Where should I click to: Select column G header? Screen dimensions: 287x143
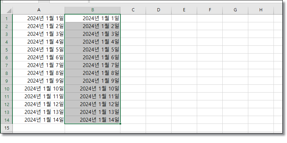click(x=235, y=10)
